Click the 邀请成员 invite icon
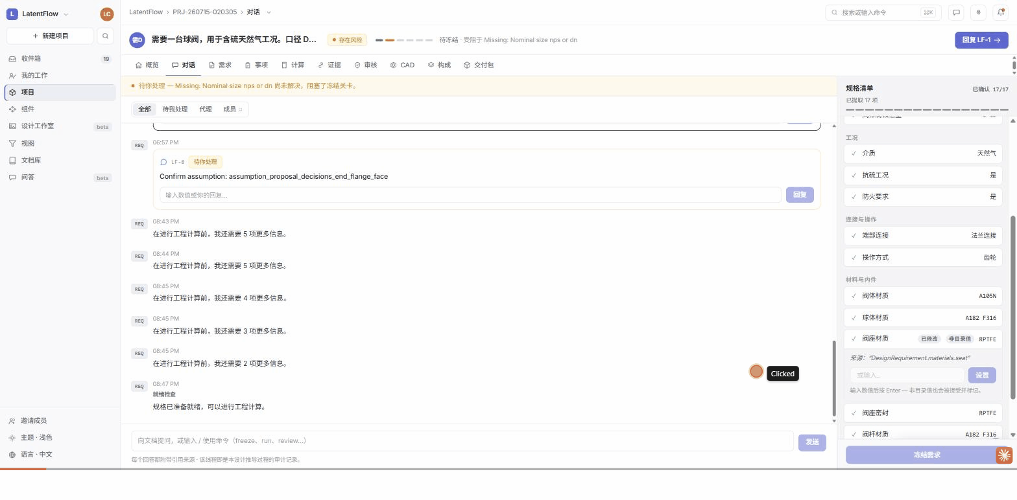 [12, 421]
